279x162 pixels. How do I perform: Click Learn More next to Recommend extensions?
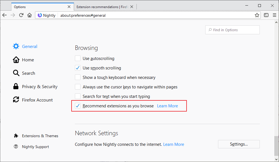167,106
